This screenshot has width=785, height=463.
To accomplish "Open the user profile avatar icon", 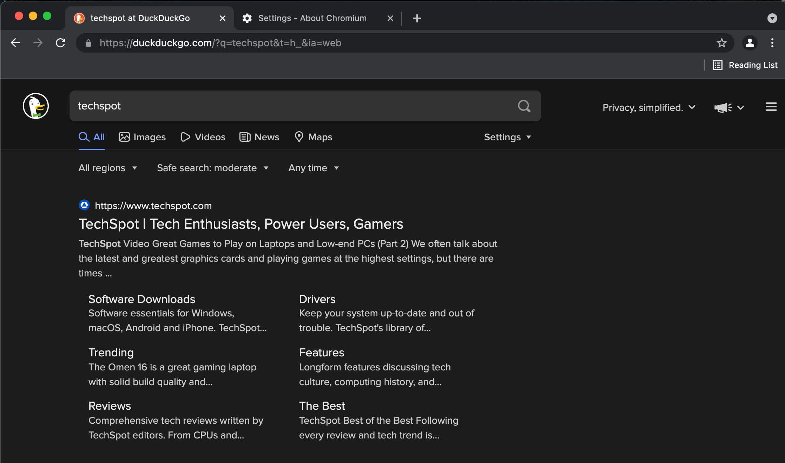I will (750, 43).
